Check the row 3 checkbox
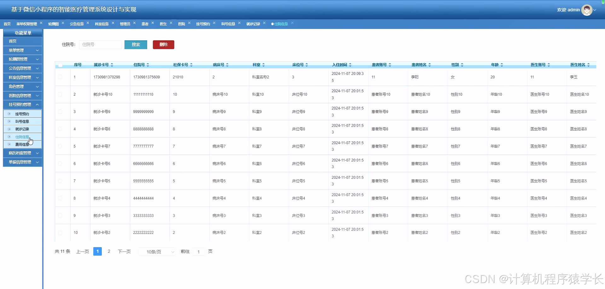The image size is (605, 289). coord(60,111)
